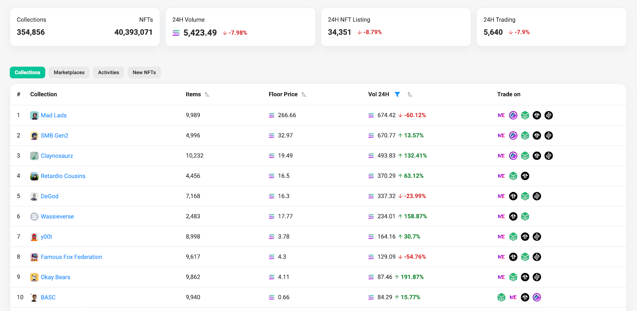This screenshot has height=311, width=637.
Task: Open Magic Eden icon in the Retardio Cousins row
Action: 501,176
